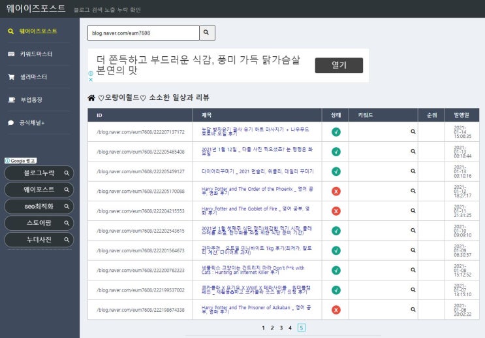Click the 웨이포스트 ad search button

(x=39, y=190)
